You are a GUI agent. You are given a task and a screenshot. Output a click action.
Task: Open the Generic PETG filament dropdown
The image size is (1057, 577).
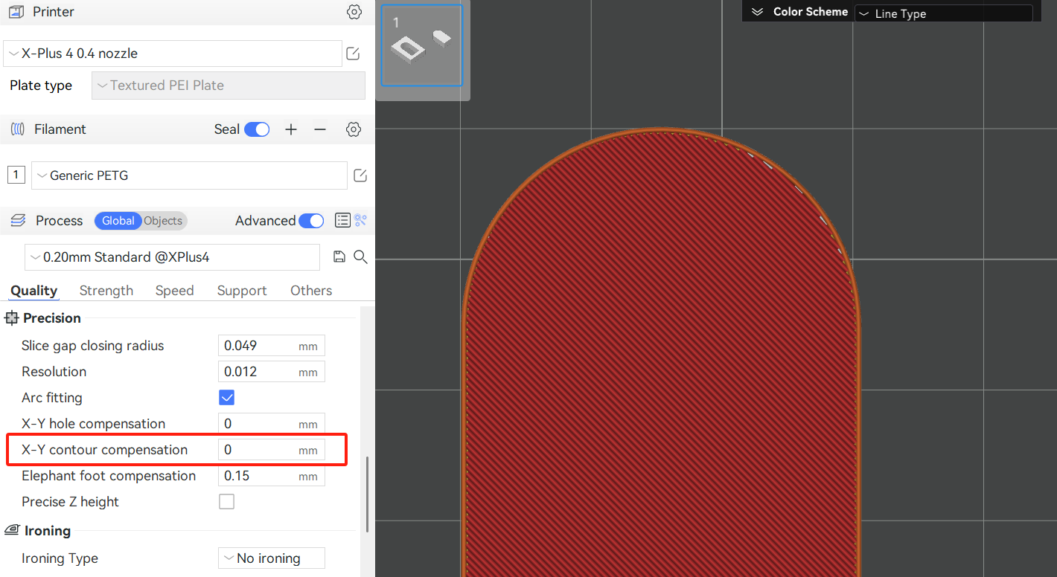click(x=189, y=175)
